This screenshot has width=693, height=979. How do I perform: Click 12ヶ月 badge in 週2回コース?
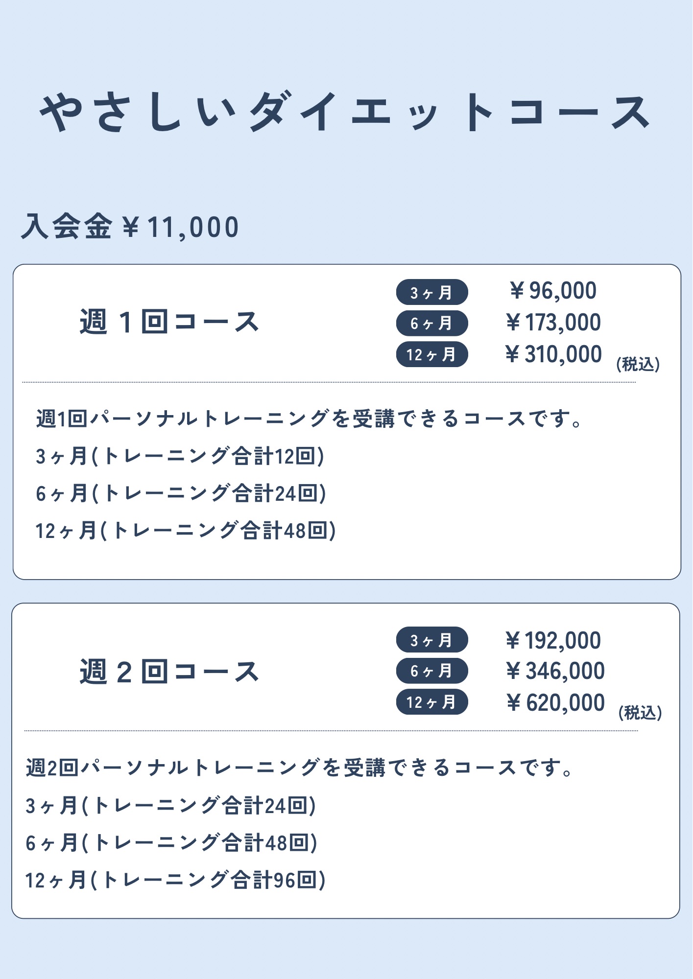(x=431, y=702)
